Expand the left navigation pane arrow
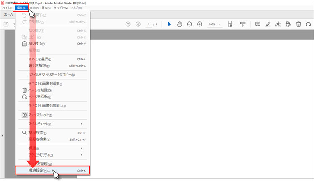 tap(3, 135)
